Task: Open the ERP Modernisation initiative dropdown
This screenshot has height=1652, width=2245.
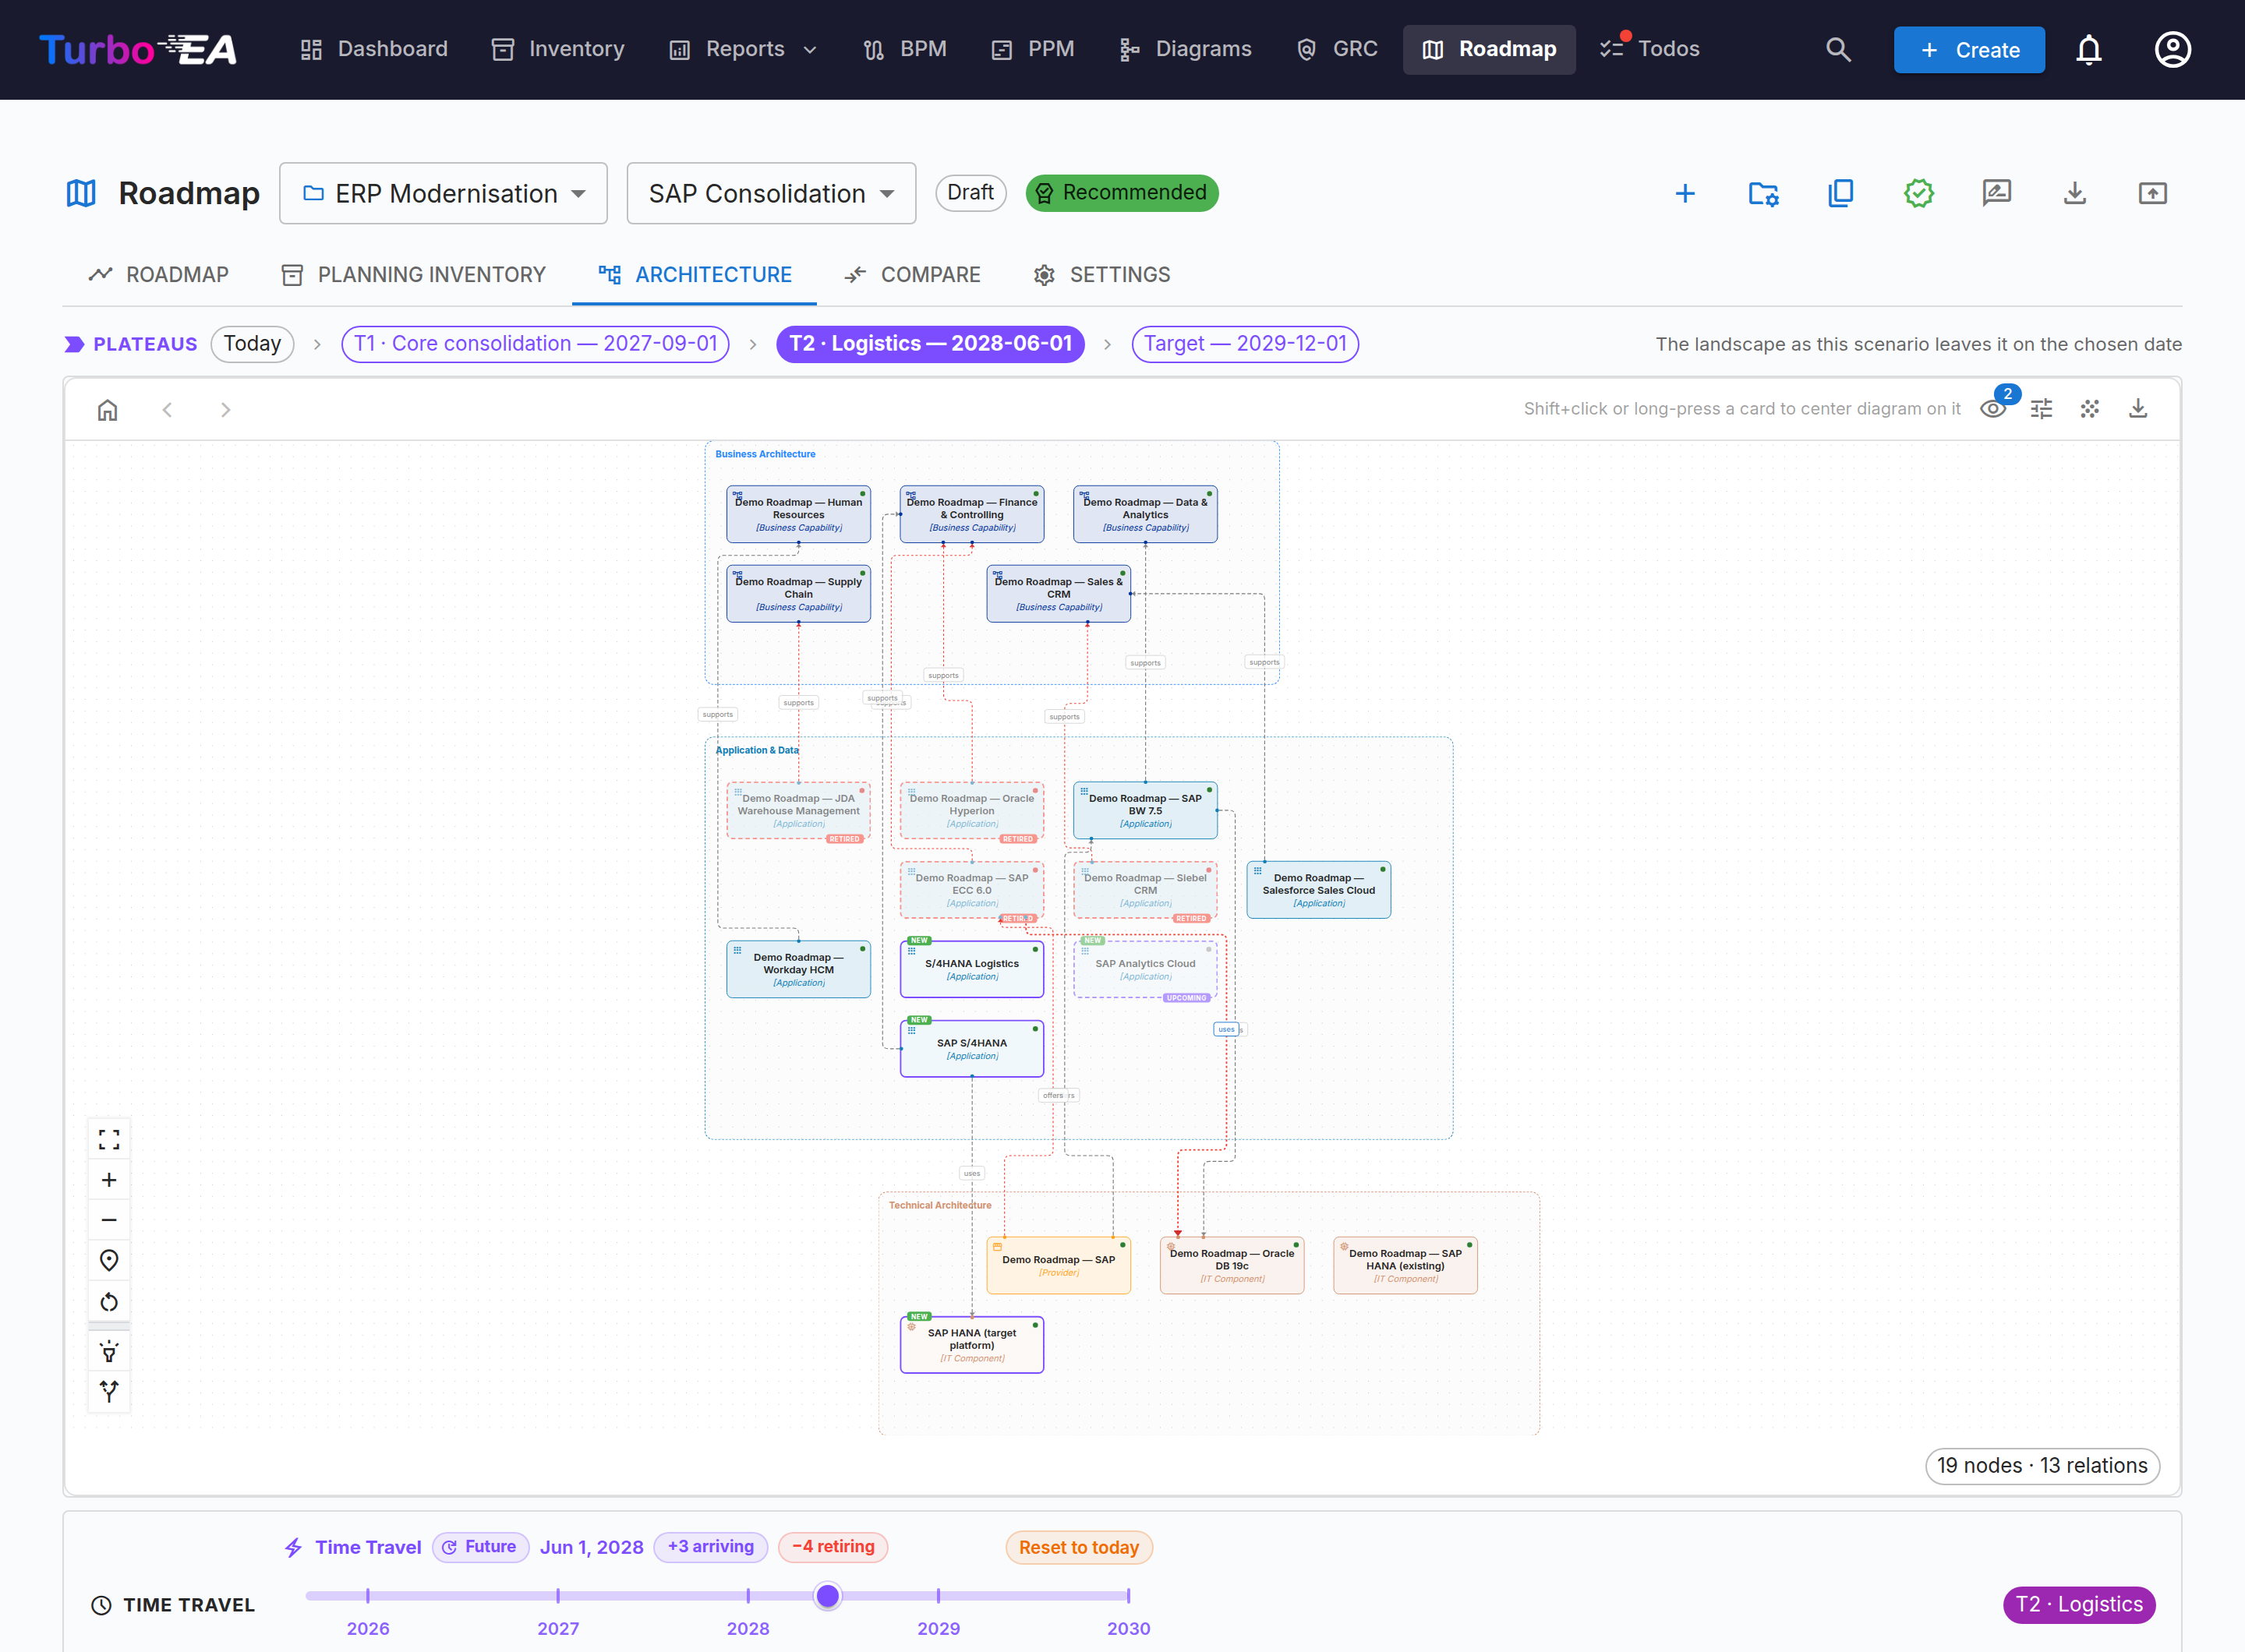Action: click(x=444, y=193)
